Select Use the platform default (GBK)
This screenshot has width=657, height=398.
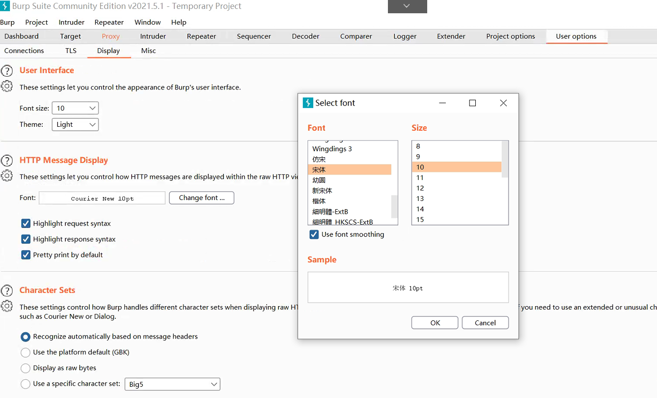point(26,352)
